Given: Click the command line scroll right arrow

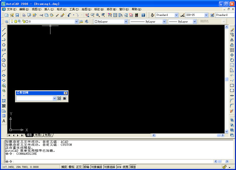Looking at the screenshot, I should 227,161.
